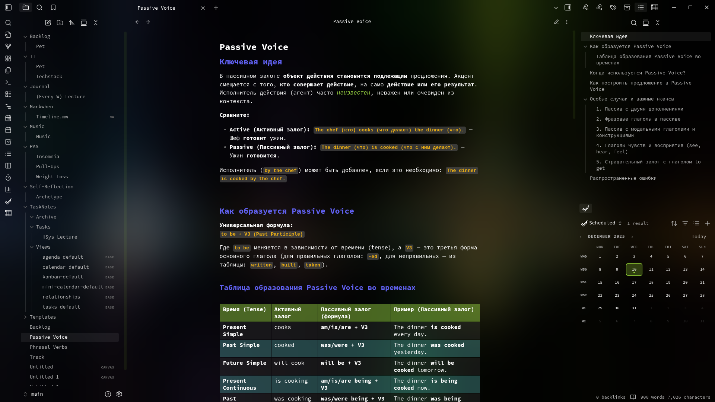Open the timer ribbon icon
The image size is (715, 402).
point(8,178)
